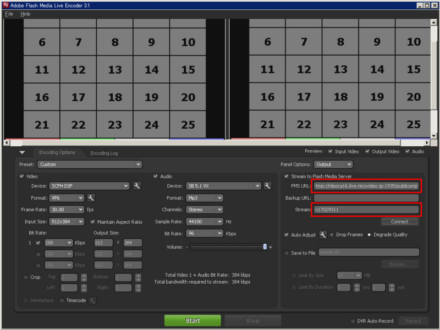This screenshot has height=330, width=440.
Task: Toggle the first bit rate 288 checkbox
Action: click(x=38, y=243)
